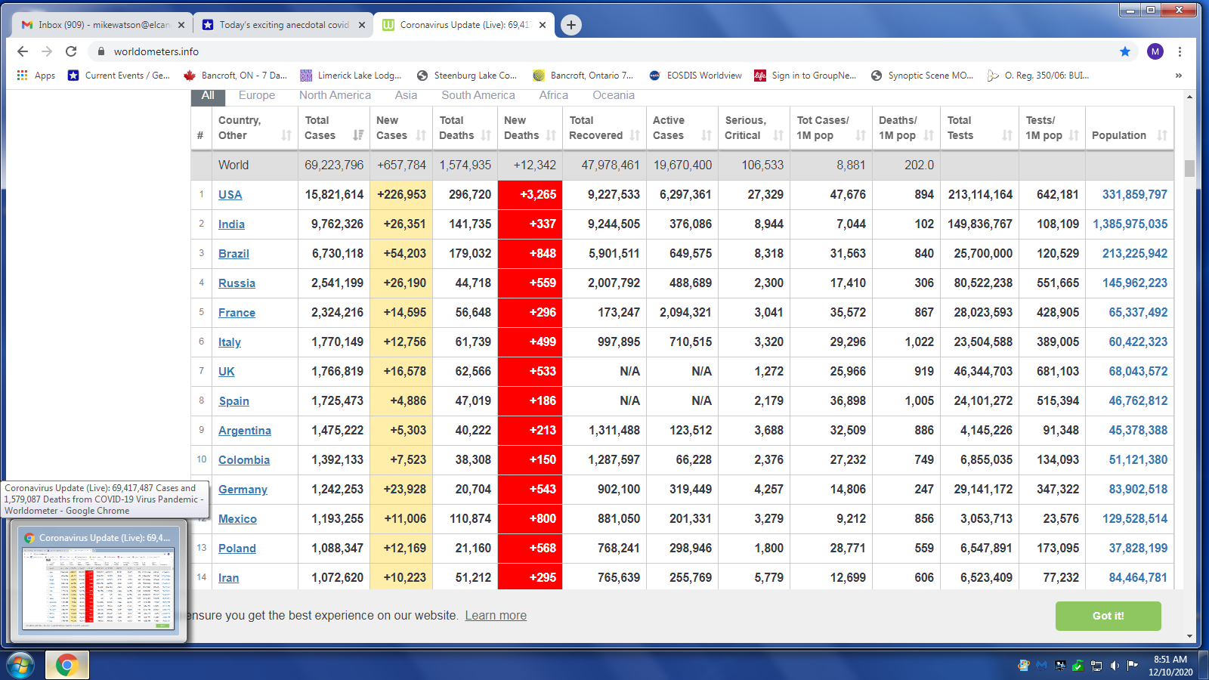Switch to the North America tab

pyautogui.click(x=335, y=95)
